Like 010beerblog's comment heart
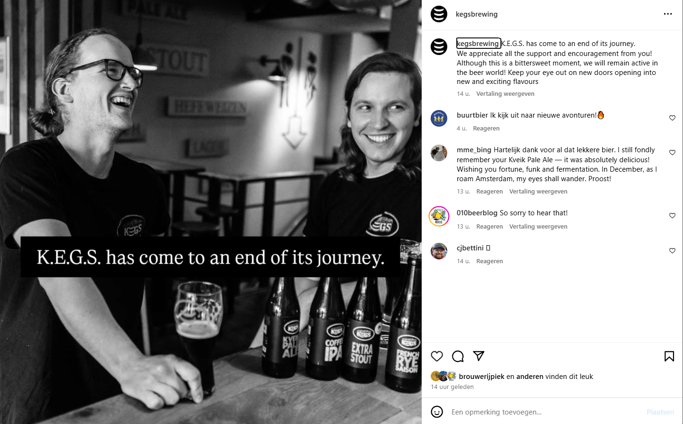The image size is (683, 424). point(672,215)
